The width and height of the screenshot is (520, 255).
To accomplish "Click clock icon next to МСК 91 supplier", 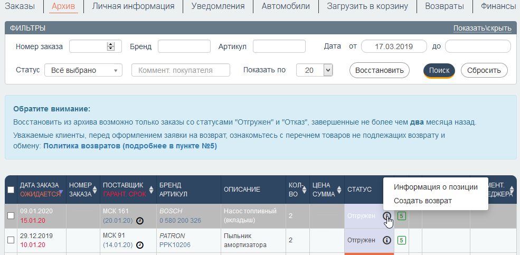I will [140, 245].
